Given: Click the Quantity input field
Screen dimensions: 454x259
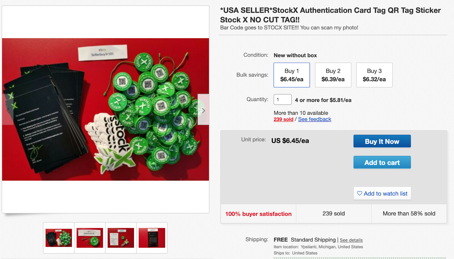Looking at the screenshot, I should (x=283, y=100).
